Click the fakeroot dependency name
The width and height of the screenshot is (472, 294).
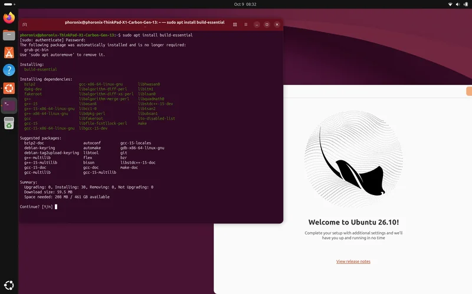tap(33, 94)
